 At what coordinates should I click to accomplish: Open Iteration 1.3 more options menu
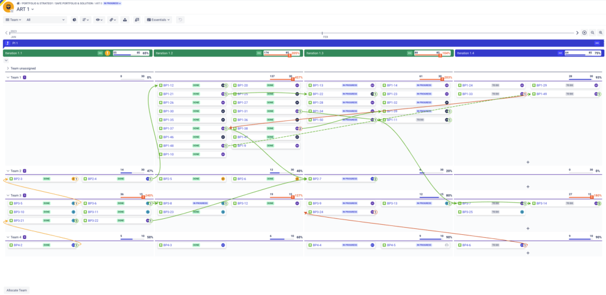tap(410, 53)
